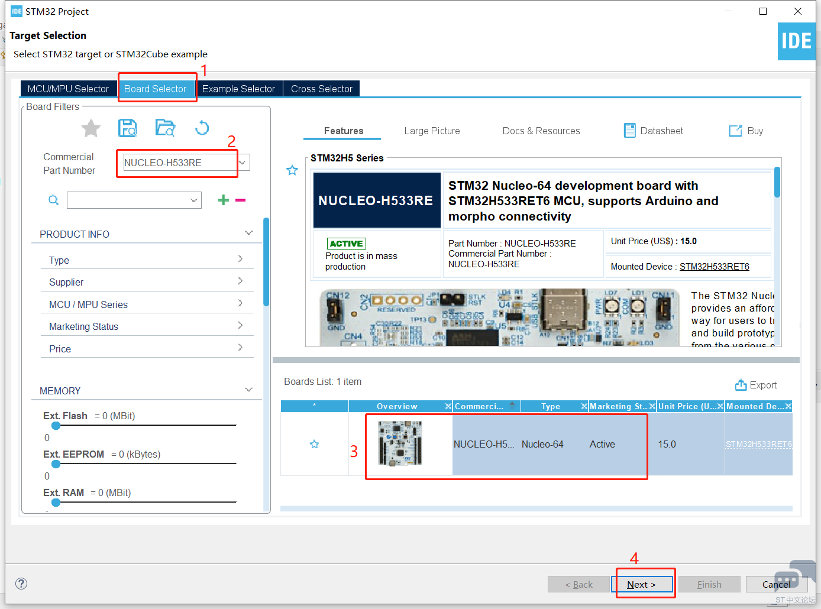Viewport: 821px width, 609px height.
Task: Open the help question mark icon
Action: pyautogui.click(x=21, y=584)
